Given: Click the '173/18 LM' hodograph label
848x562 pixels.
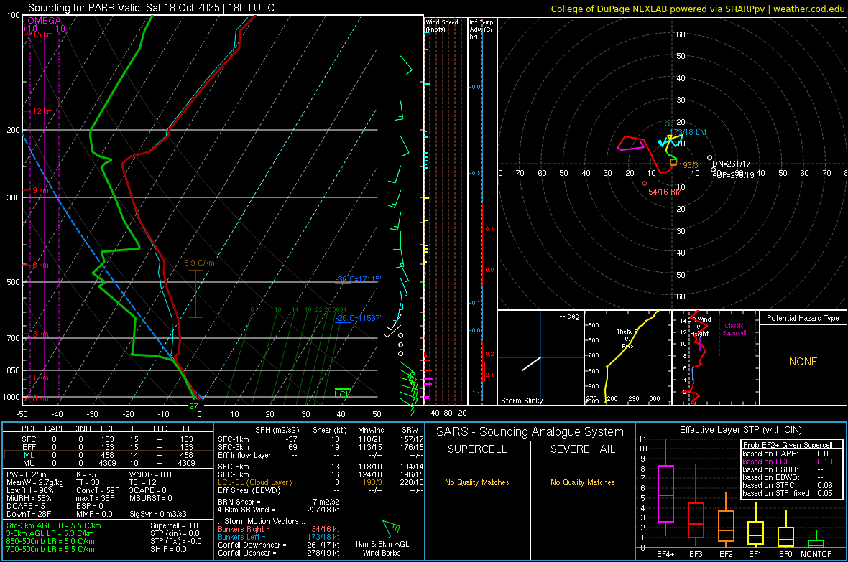Looking at the screenshot, I should [x=688, y=132].
